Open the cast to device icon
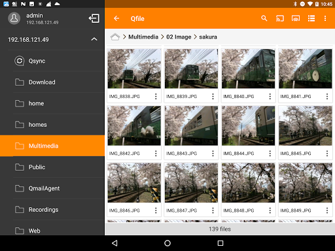Screen dimensions: 335x251 [280, 18]
